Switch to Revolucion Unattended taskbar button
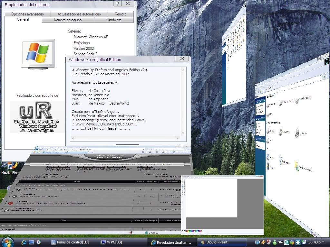330x247 pixels. click(x=171, y=242)
